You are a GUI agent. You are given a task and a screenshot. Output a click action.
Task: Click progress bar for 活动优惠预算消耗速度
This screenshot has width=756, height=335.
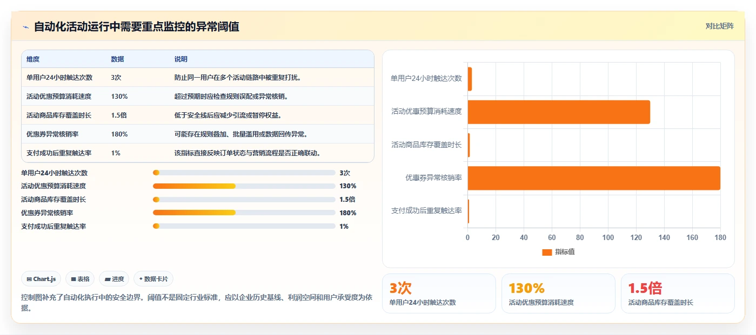click(244, 186)
